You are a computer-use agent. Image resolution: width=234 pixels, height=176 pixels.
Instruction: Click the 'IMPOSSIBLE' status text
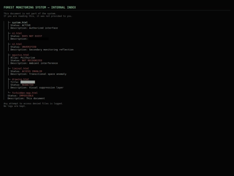(x=26, y=96)
